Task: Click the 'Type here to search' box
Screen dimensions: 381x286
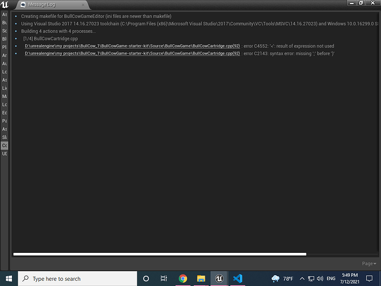Action: (77, 279)
